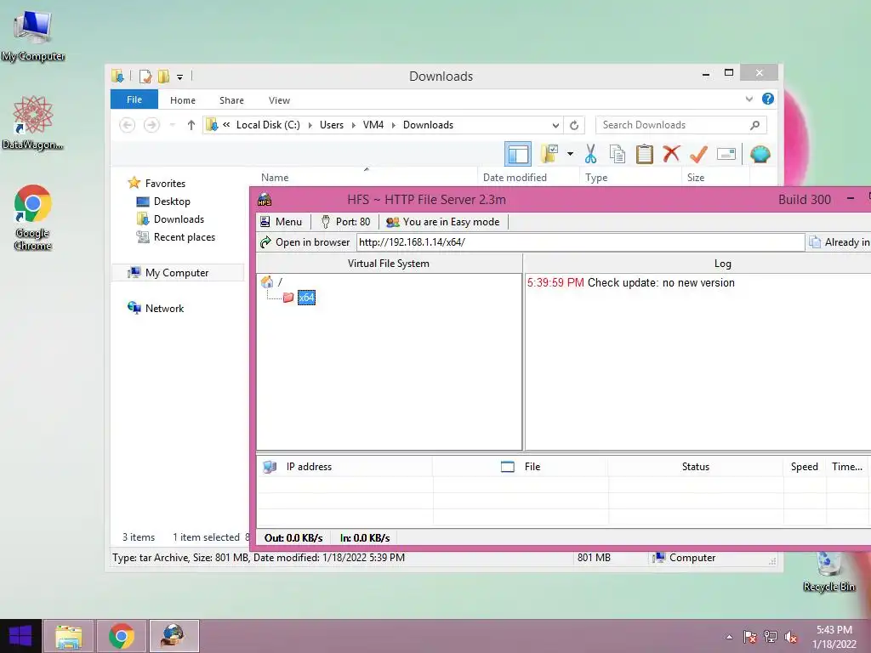Screen dimensions: 871x653
Task: Click the Cut scissors toolbar icon
Action: [590, 154]
